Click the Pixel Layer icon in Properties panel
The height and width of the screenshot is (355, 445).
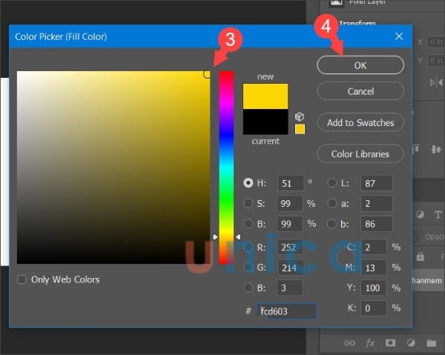[x=336, y=3]
